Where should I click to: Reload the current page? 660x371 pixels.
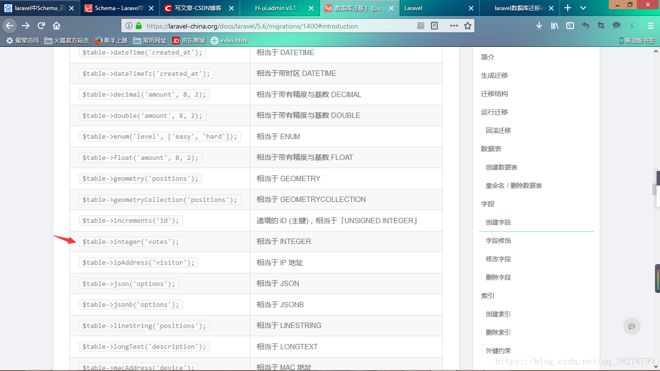click(41, 26)
